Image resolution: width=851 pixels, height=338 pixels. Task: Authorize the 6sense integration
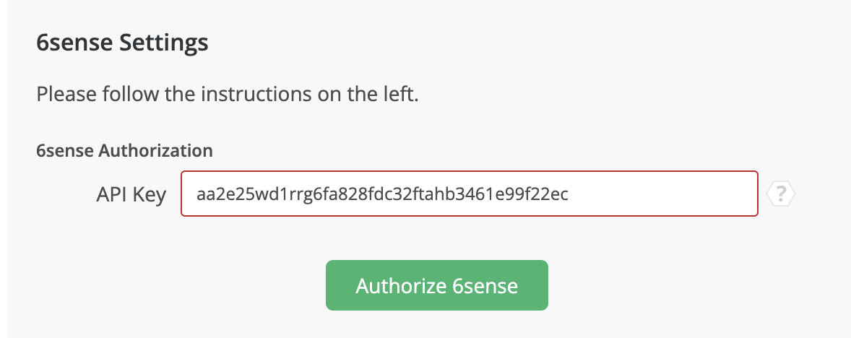(x=437, y=285)
